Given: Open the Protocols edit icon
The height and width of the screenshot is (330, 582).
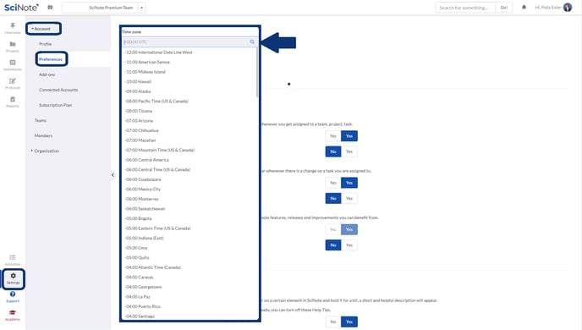Looking at the screenshot, I should [x=13, y=81].
